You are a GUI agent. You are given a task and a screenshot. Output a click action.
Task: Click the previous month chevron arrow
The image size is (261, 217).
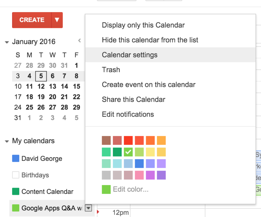[80, 40]
